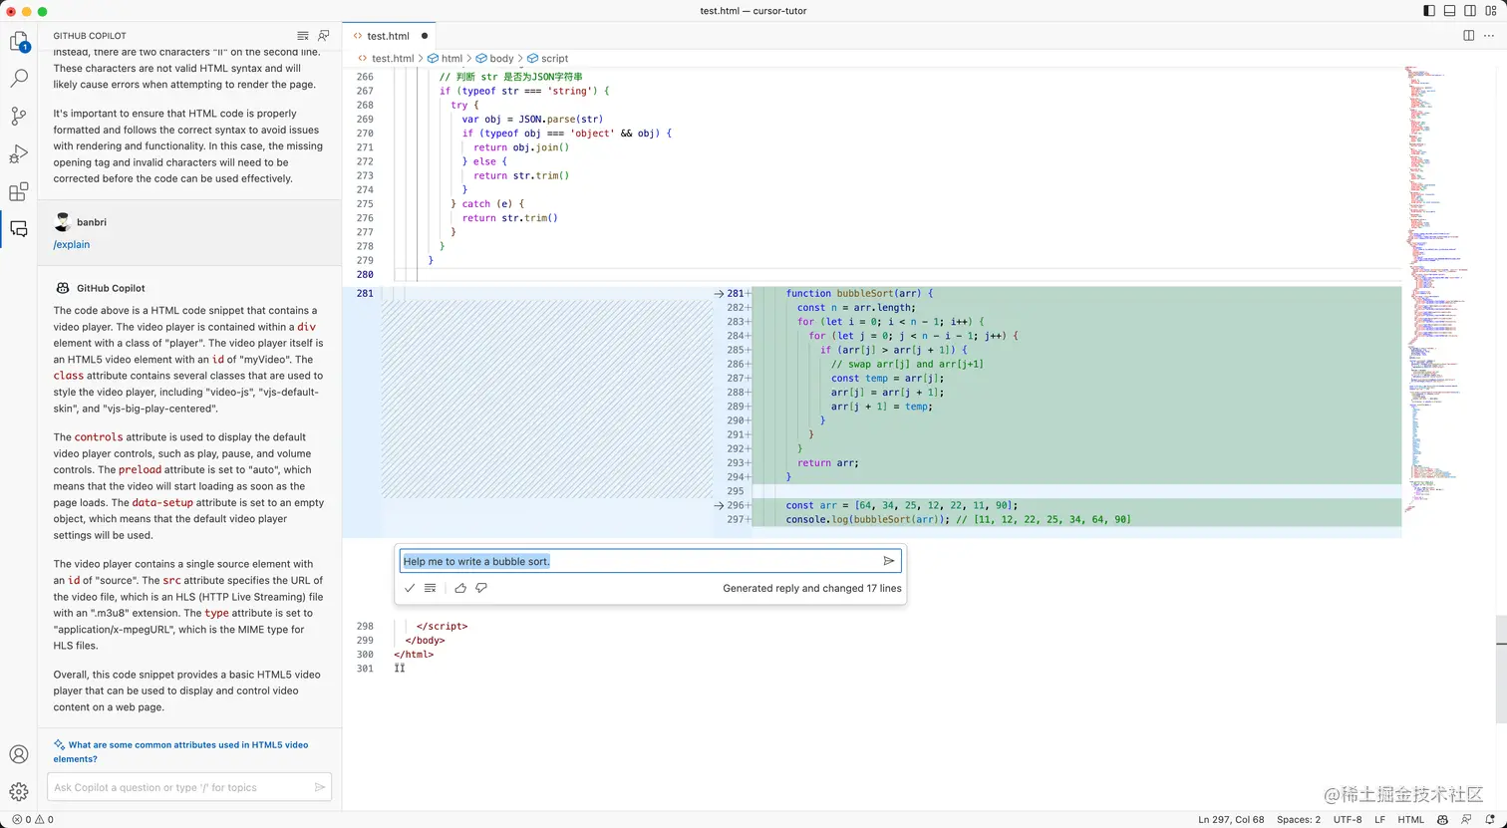Image resolution: width=1507 pixels, height=828 pixels.
Task: Open the Run and Debug view
Action: (19, 154)
